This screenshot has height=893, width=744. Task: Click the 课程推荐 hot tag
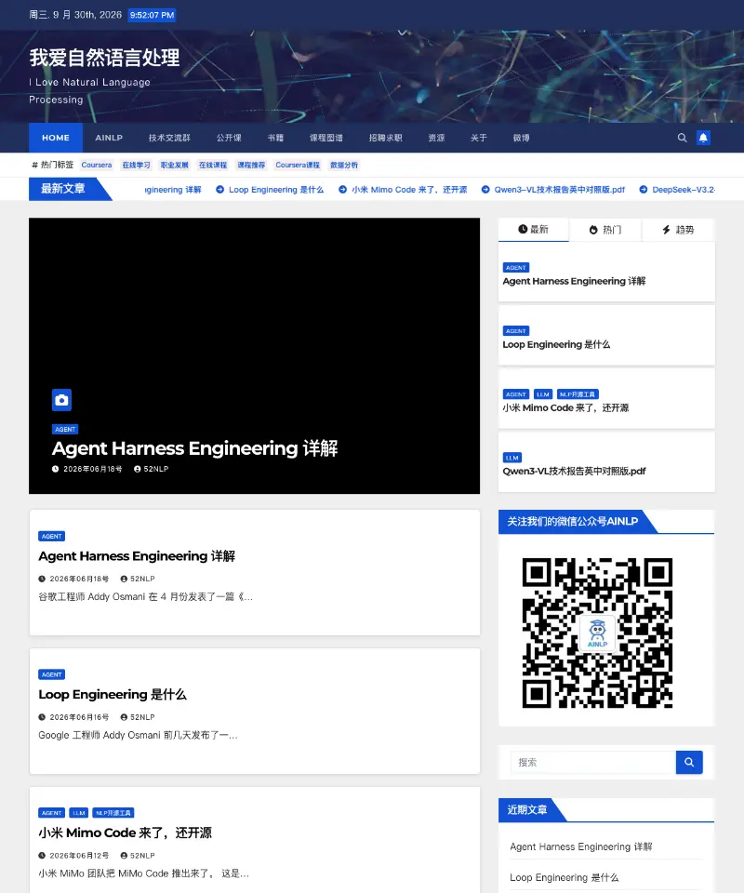click(251, 166)
